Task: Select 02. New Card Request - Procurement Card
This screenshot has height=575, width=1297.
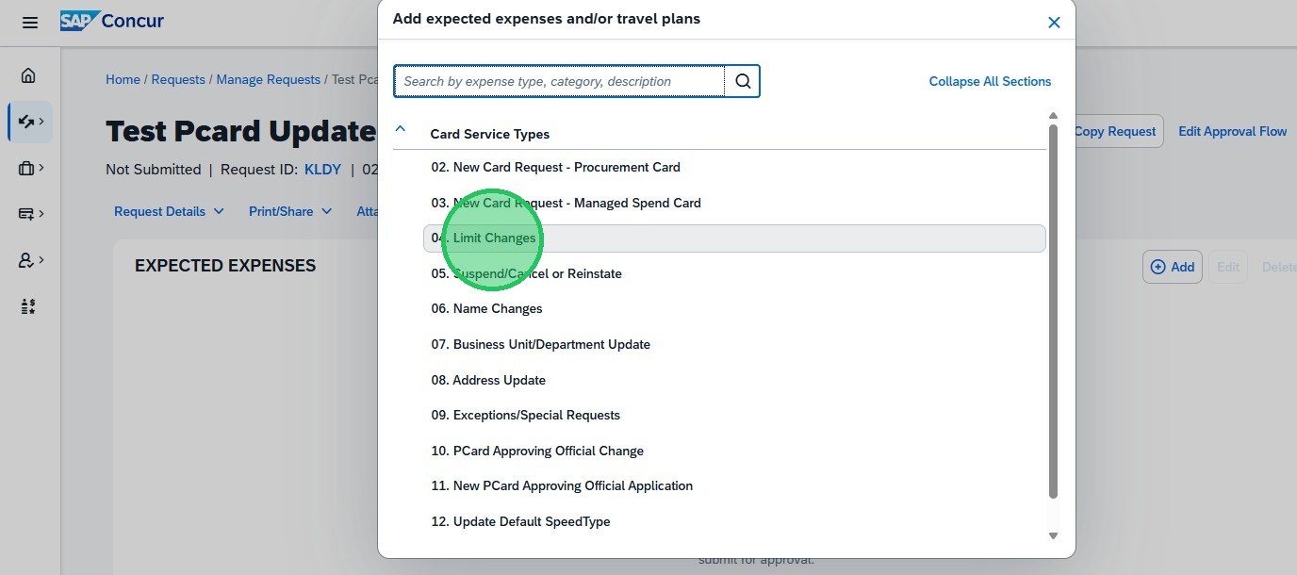Action: 734,167
